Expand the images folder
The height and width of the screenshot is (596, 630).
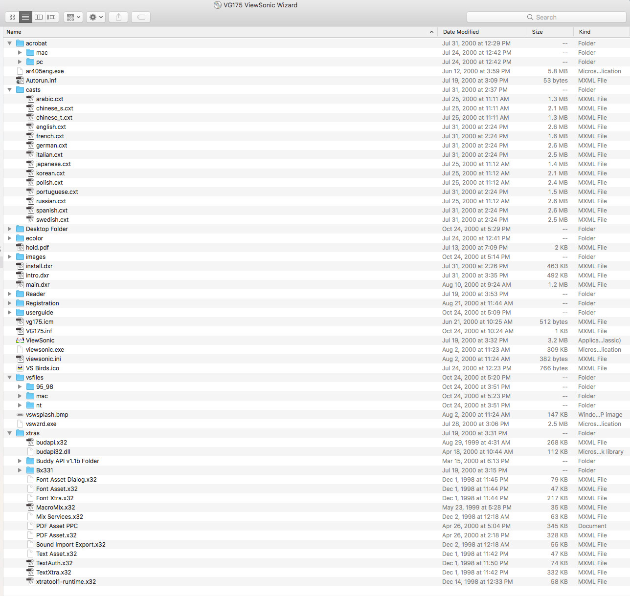(x=9, y=257)
